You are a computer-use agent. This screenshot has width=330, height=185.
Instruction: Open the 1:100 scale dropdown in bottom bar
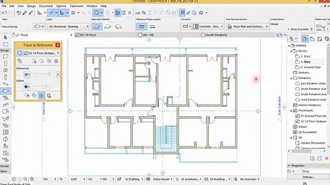click(x=113, y=179)
